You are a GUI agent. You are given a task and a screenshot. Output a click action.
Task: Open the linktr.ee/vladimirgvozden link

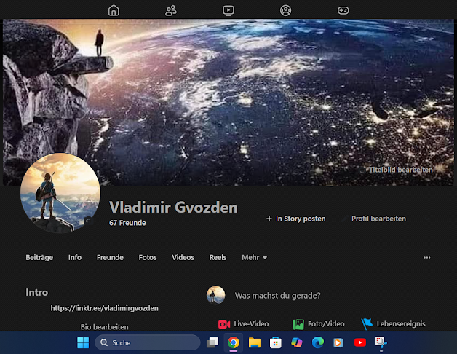pos(104,308)
